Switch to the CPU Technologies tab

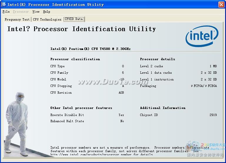tap(47, 19)
